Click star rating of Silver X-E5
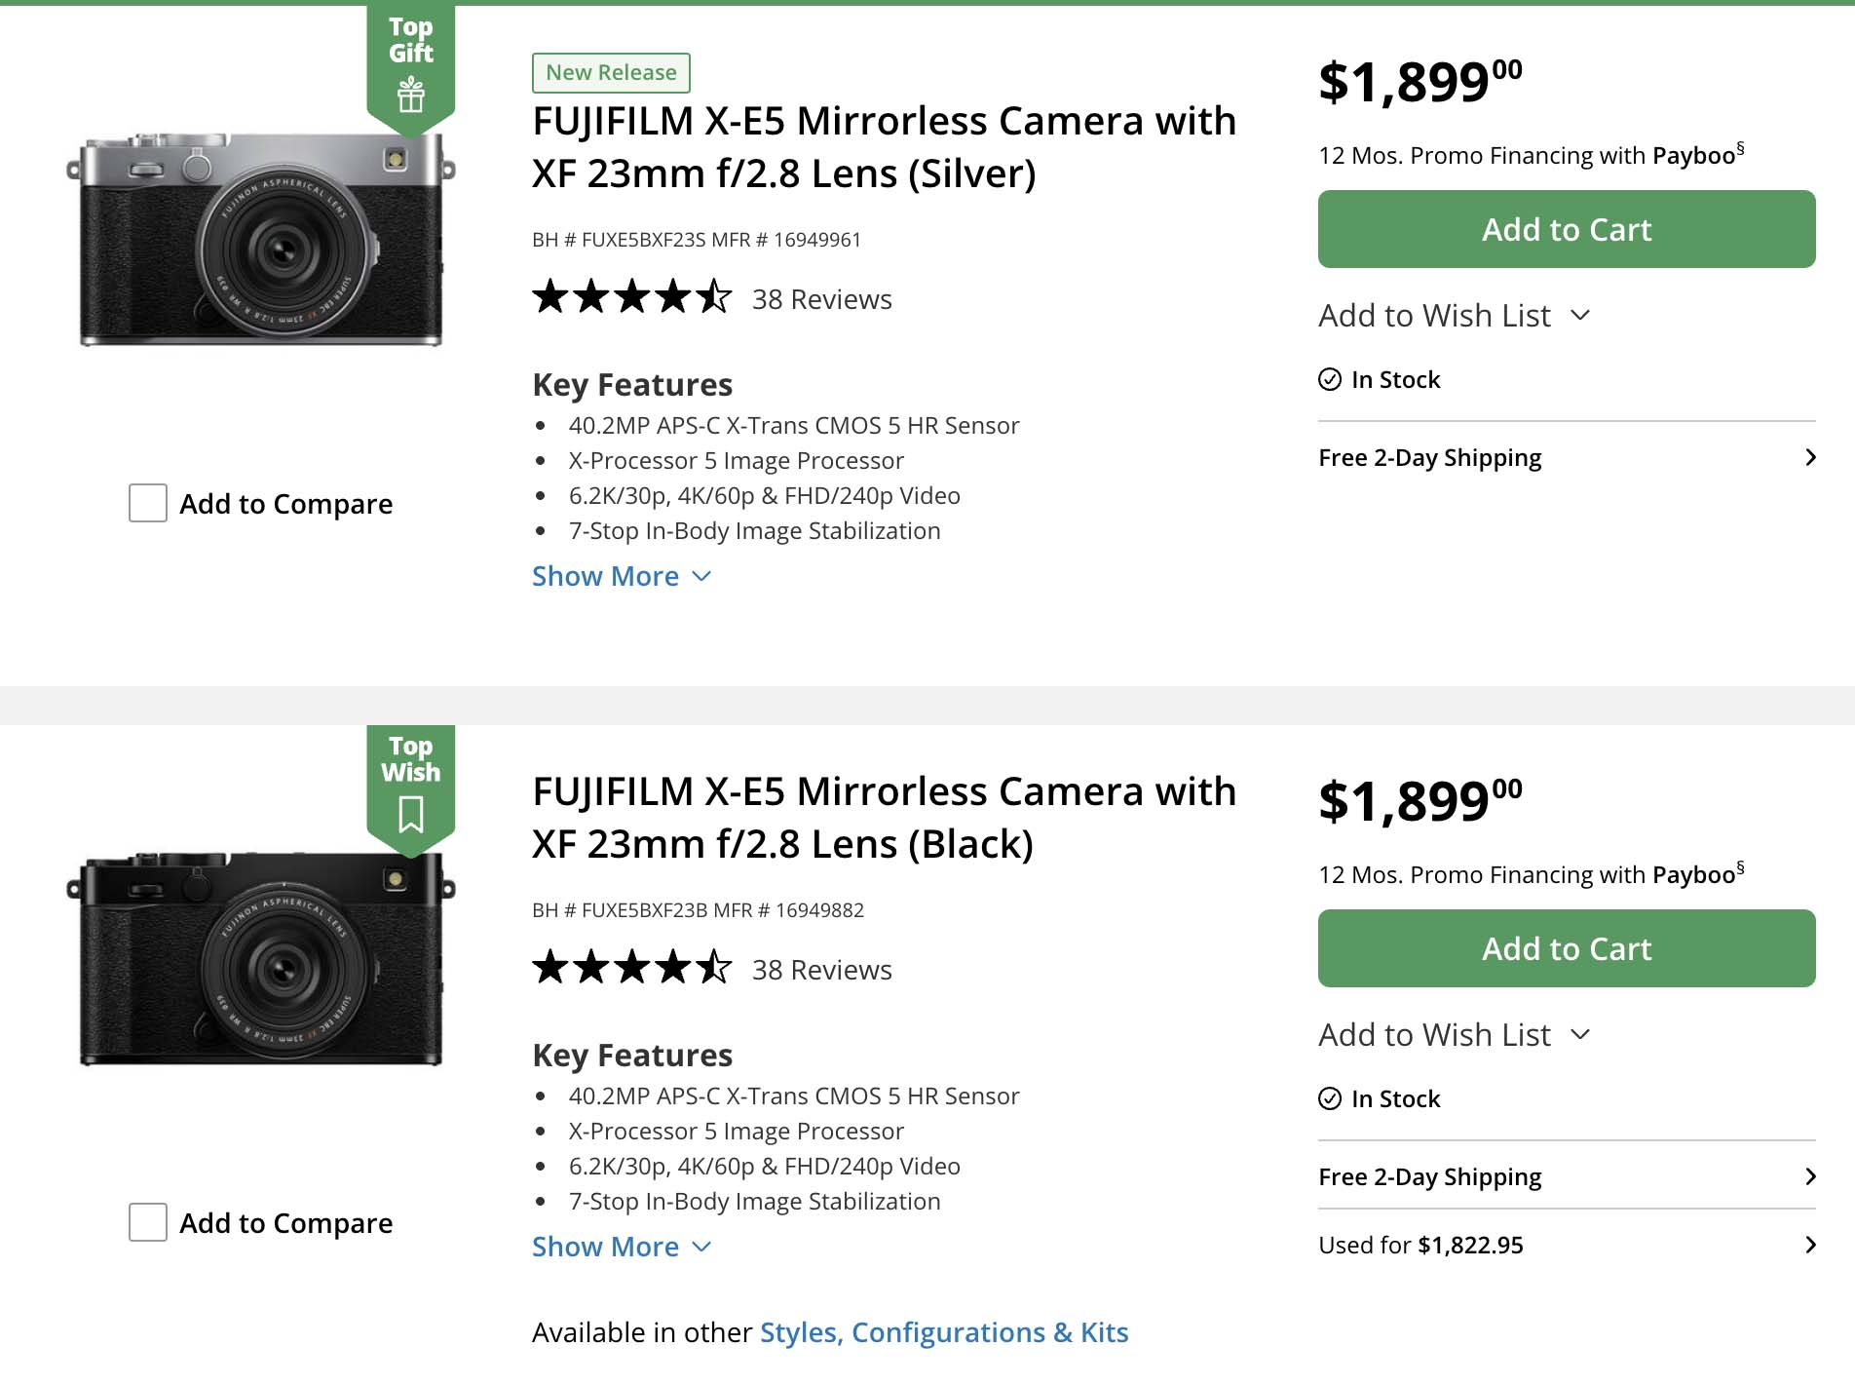 (x=631, y=297)
